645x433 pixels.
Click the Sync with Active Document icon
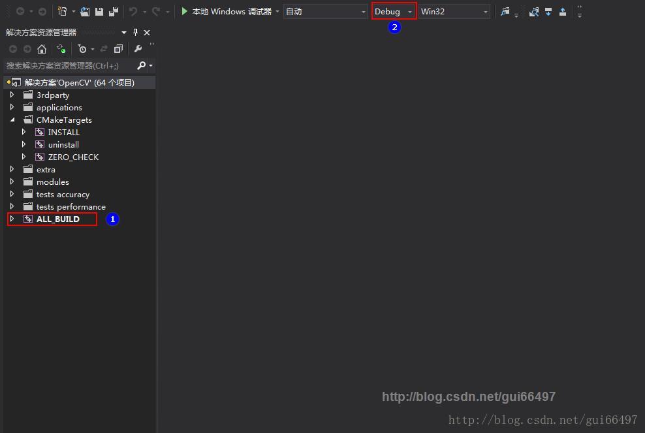(x=61, y=49)
